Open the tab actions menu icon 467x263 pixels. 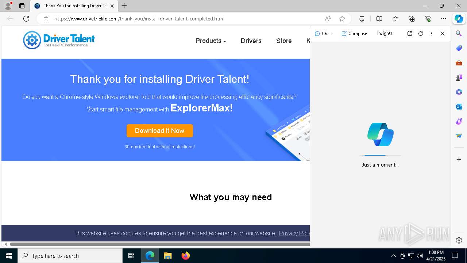[22, 6]
